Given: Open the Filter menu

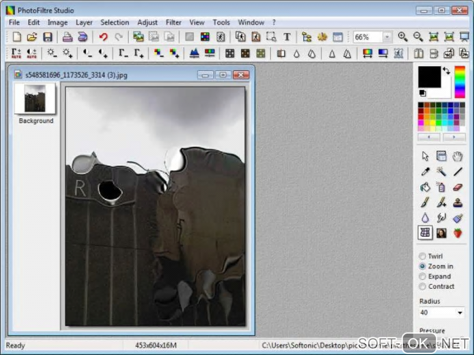Looking at the screenshot, I should (173, 22).
